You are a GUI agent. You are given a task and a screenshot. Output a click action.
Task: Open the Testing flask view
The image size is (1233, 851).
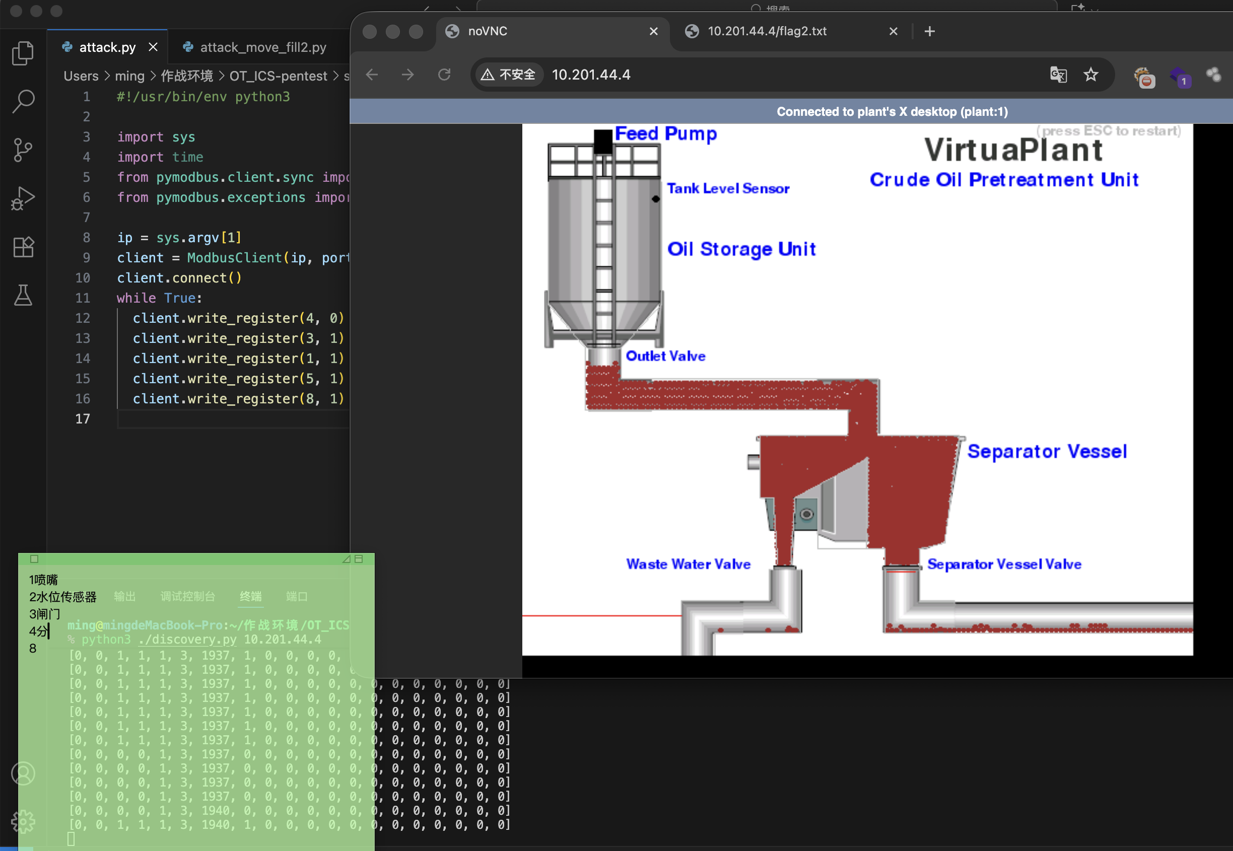coord(23,295)
